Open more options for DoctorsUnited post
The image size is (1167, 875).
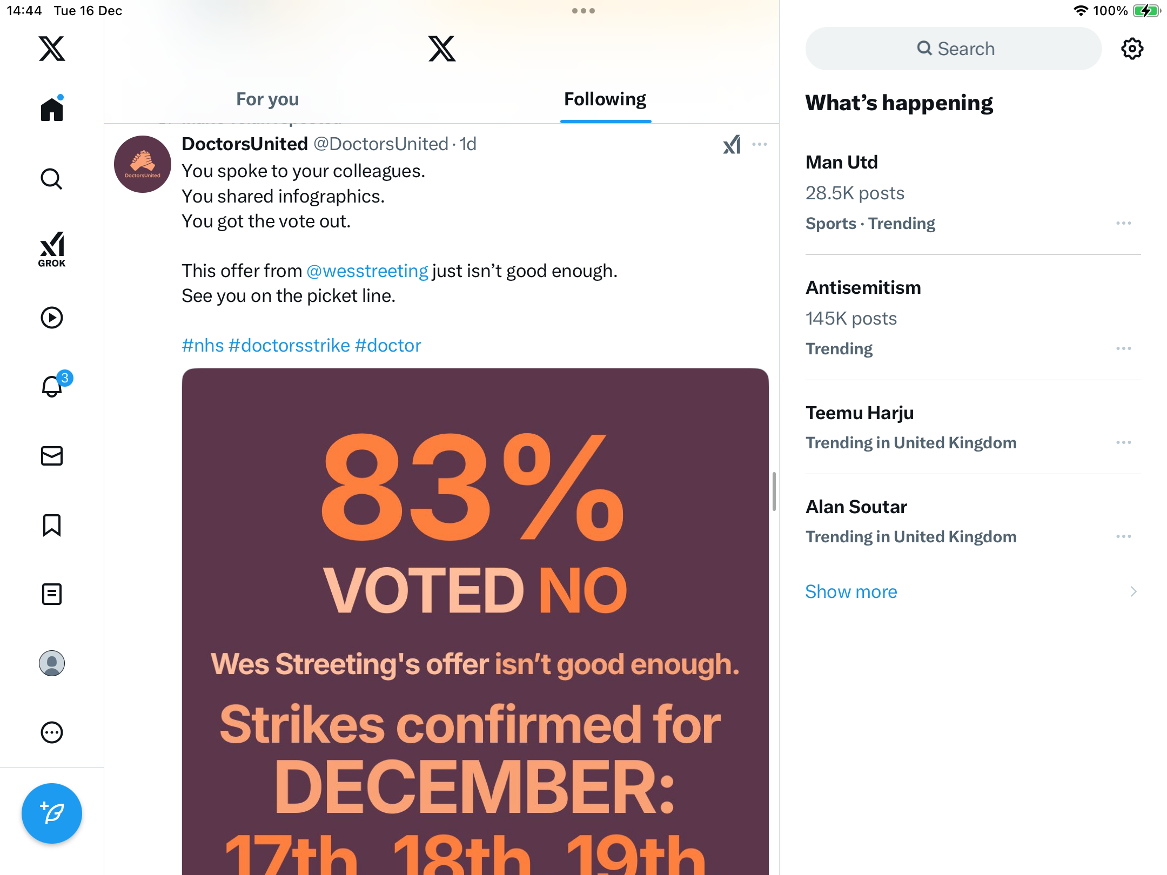[x=760, y=144]
